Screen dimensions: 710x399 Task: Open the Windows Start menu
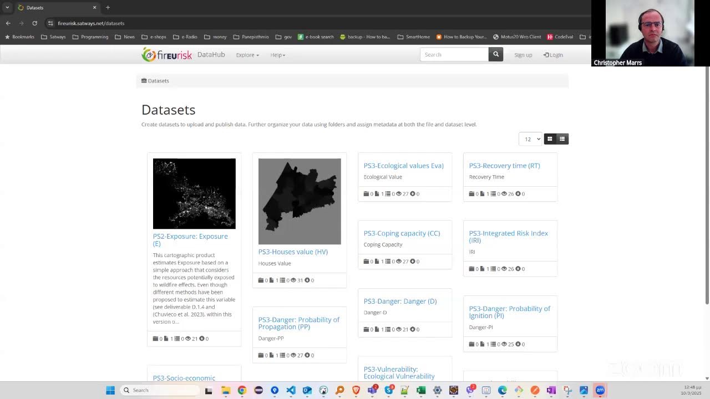110,390
